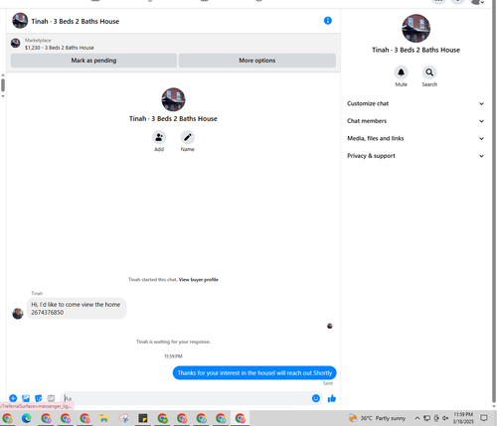The image size is (497, 426).
Task: Mute this conversation with the bell icon
Action: [x=401, y=72]
